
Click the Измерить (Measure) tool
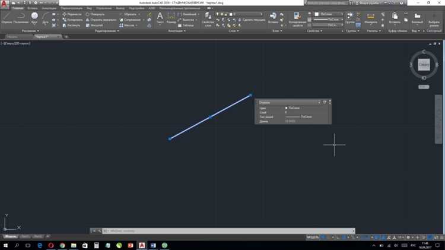point(371,18)
